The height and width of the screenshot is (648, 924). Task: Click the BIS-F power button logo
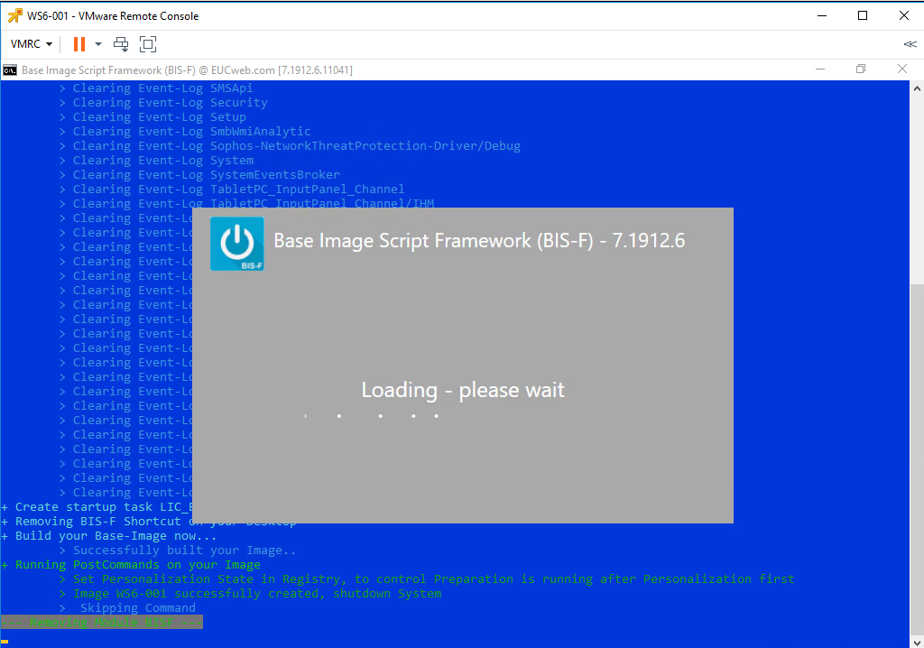[x=236, y=243]
